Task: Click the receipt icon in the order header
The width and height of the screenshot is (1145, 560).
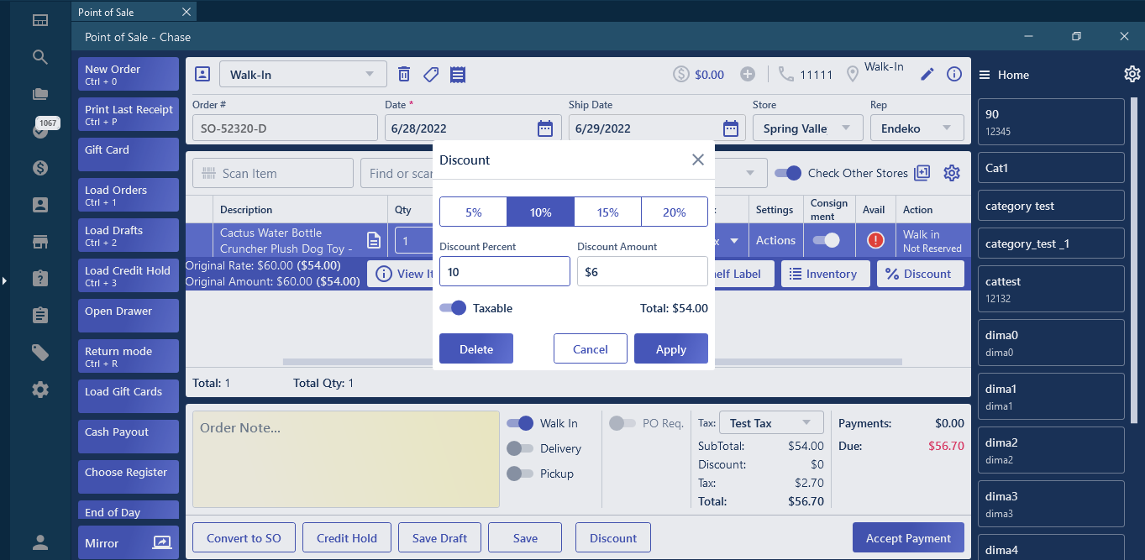Action: [x=458, y=74]
